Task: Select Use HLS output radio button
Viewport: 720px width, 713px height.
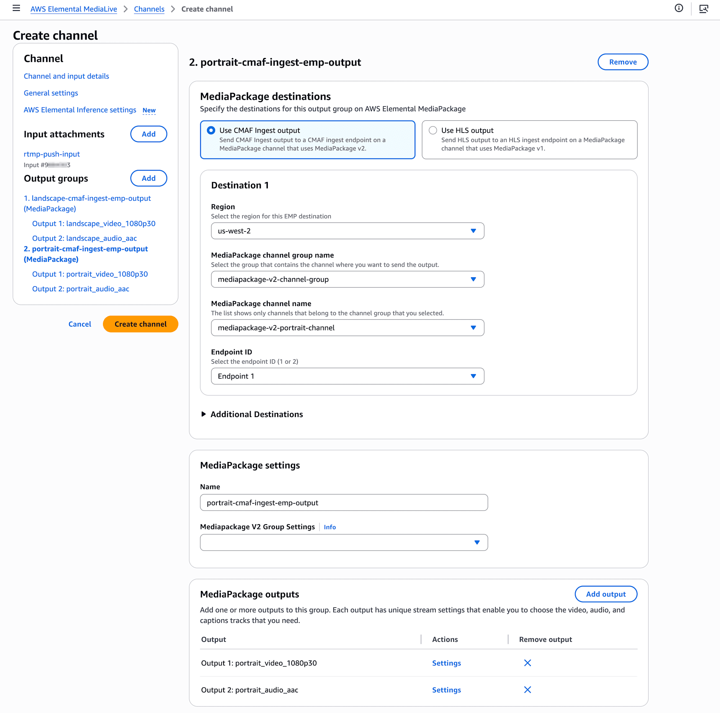Action: (432, 130)
